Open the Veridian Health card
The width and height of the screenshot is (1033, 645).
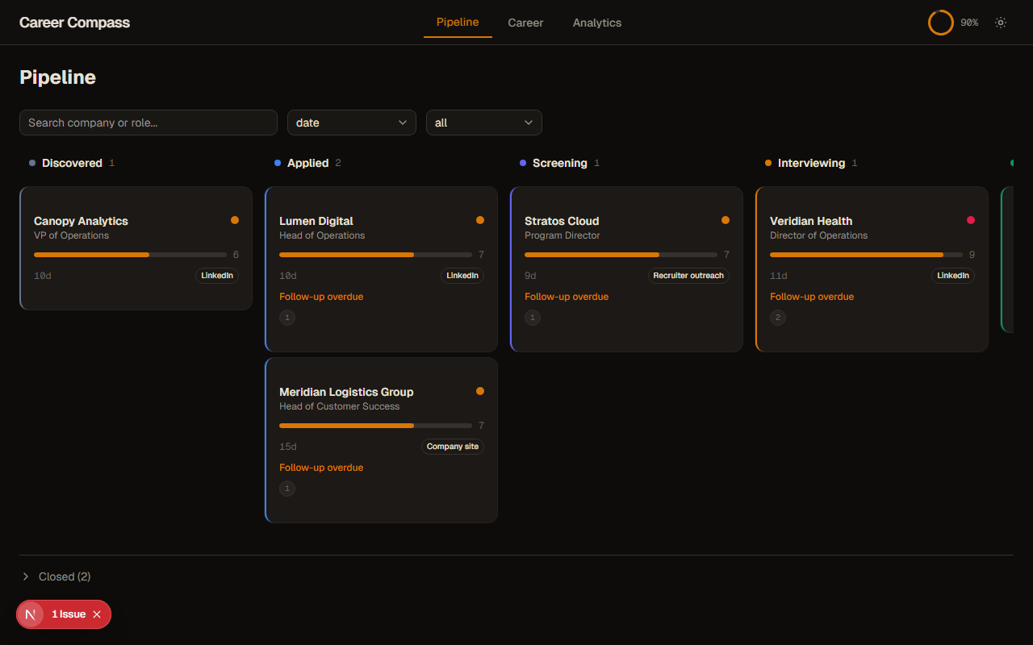pyautogui.click(x=872, y=269)
